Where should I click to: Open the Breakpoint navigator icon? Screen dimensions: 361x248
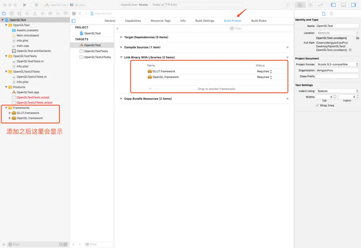(58, 13)
